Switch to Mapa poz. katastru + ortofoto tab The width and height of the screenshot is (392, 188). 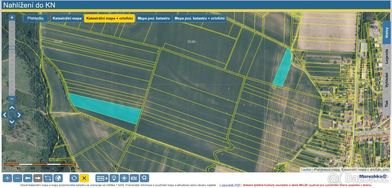point(199,18)
